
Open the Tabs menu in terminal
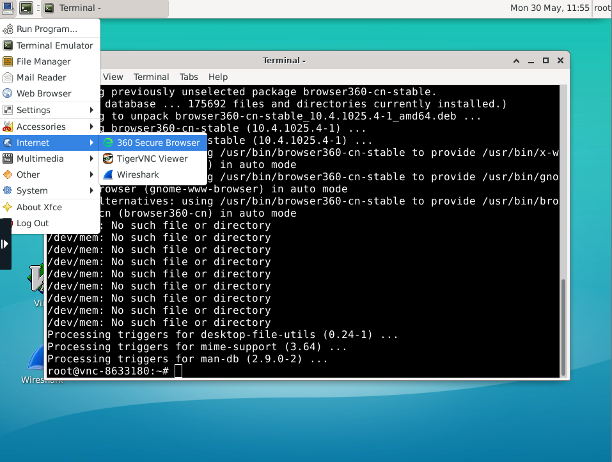189,77
